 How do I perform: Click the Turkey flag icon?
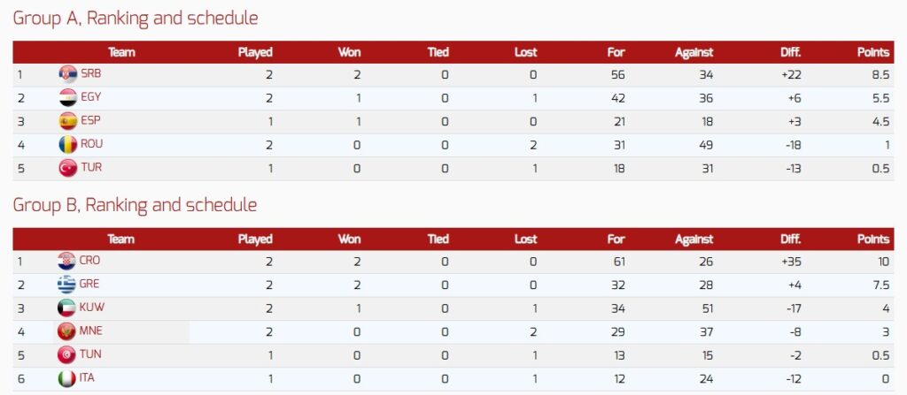click(67, 168)
